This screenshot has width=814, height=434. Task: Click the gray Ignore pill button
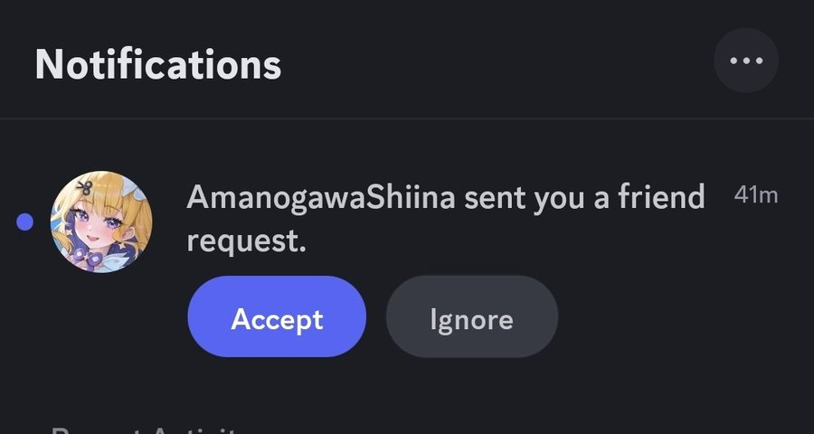472,316
